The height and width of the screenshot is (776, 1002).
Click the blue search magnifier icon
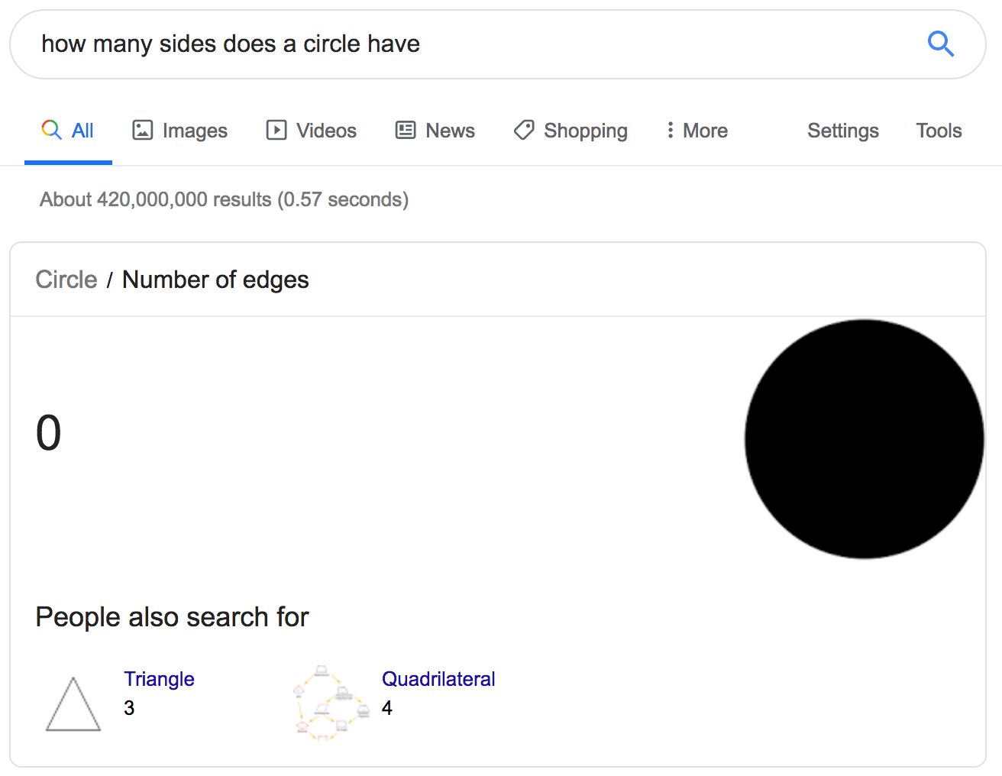[x=941, y=44]
